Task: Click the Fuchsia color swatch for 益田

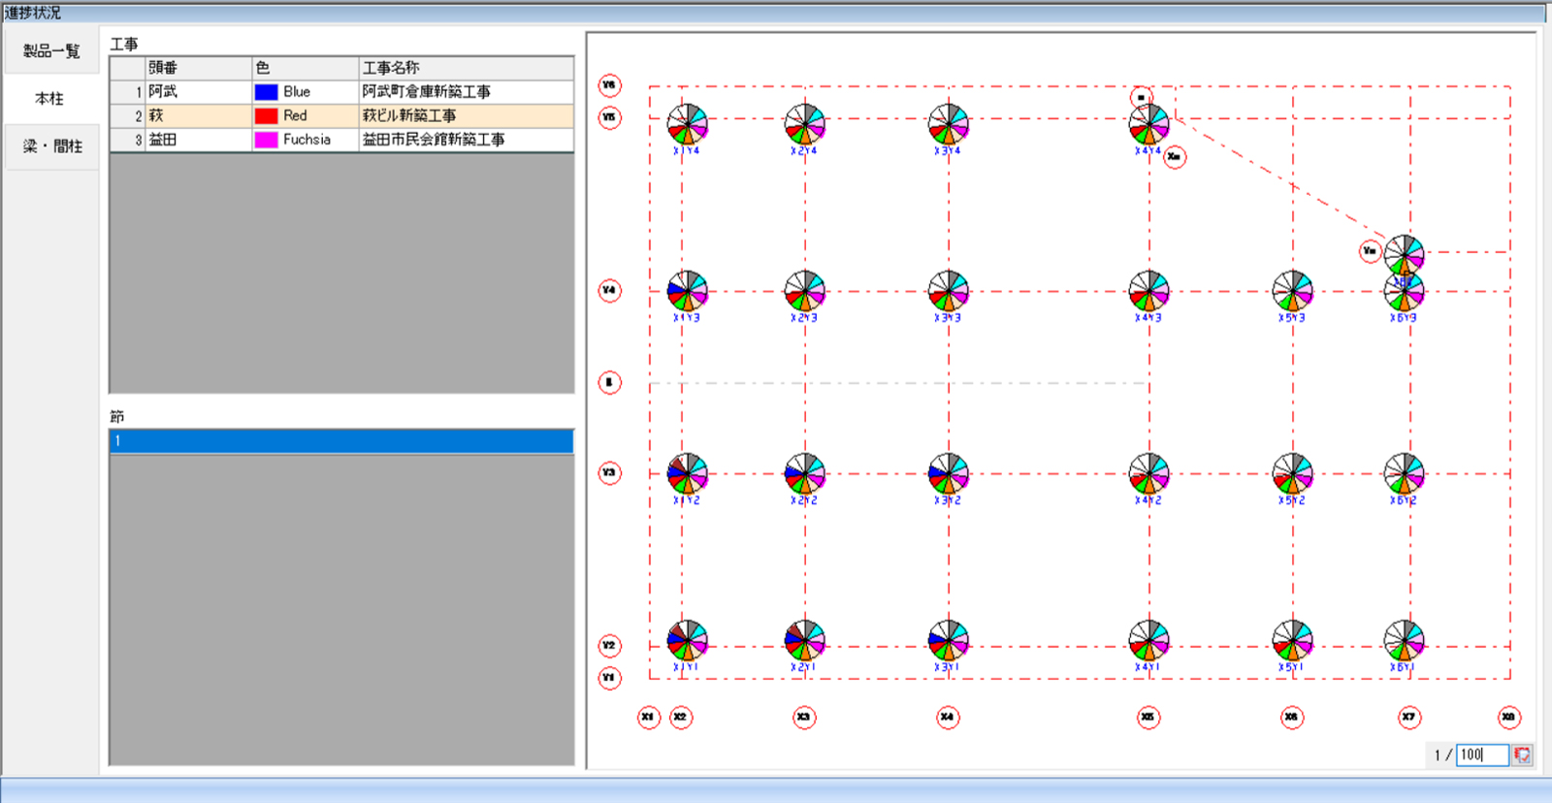Action: (x=266, y=140)
